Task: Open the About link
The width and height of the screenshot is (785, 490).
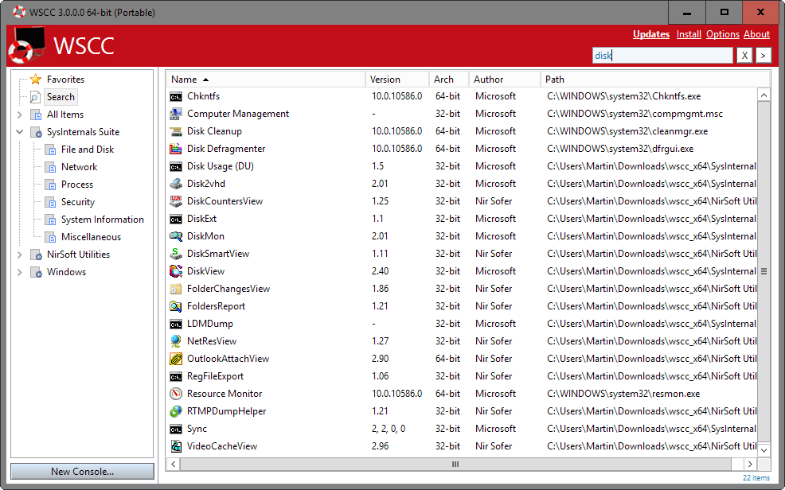Action: tap(756, 34)
